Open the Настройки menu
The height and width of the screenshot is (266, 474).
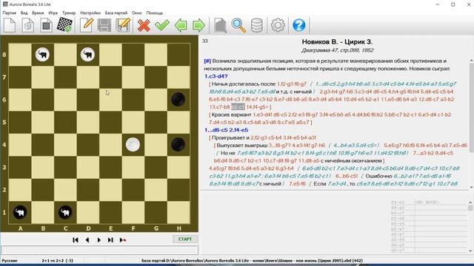click(90, 13)
